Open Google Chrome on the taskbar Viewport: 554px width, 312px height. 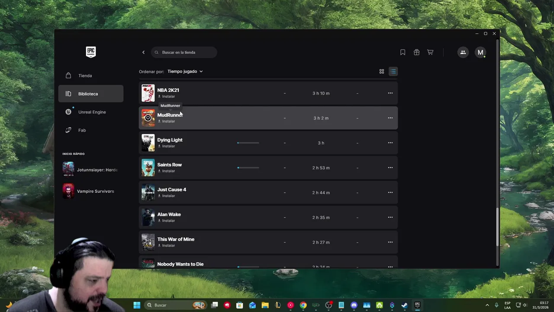[303, 305]
